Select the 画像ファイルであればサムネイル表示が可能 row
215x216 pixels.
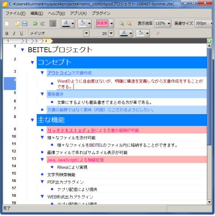tap(127, 152)
